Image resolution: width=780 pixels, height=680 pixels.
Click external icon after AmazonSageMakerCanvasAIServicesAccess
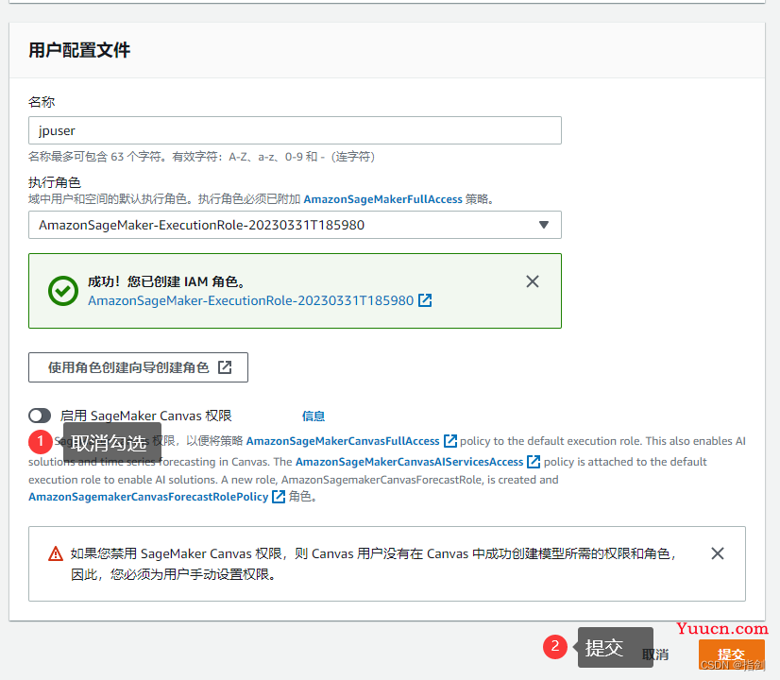pos(534,462)
